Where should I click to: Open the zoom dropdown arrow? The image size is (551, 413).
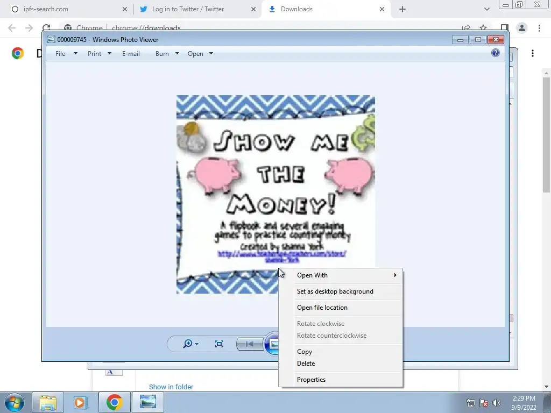(197, 344)
